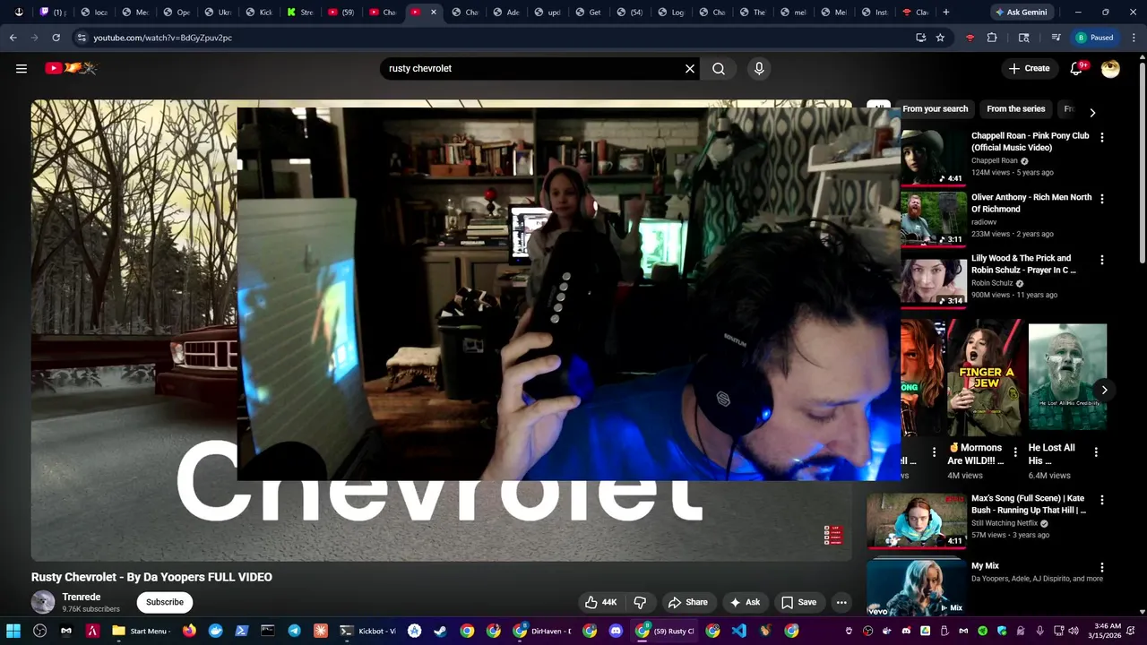
Task: Open the Paused browser profile button
Action: [1094, 38]
